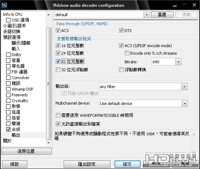The image size is (200, 169).
Task: Toggle the FIR 濾器 checkbox
Action: 8,72
